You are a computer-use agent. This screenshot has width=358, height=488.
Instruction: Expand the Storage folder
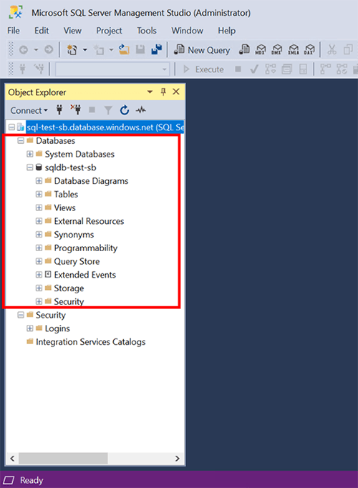point(39,288)
